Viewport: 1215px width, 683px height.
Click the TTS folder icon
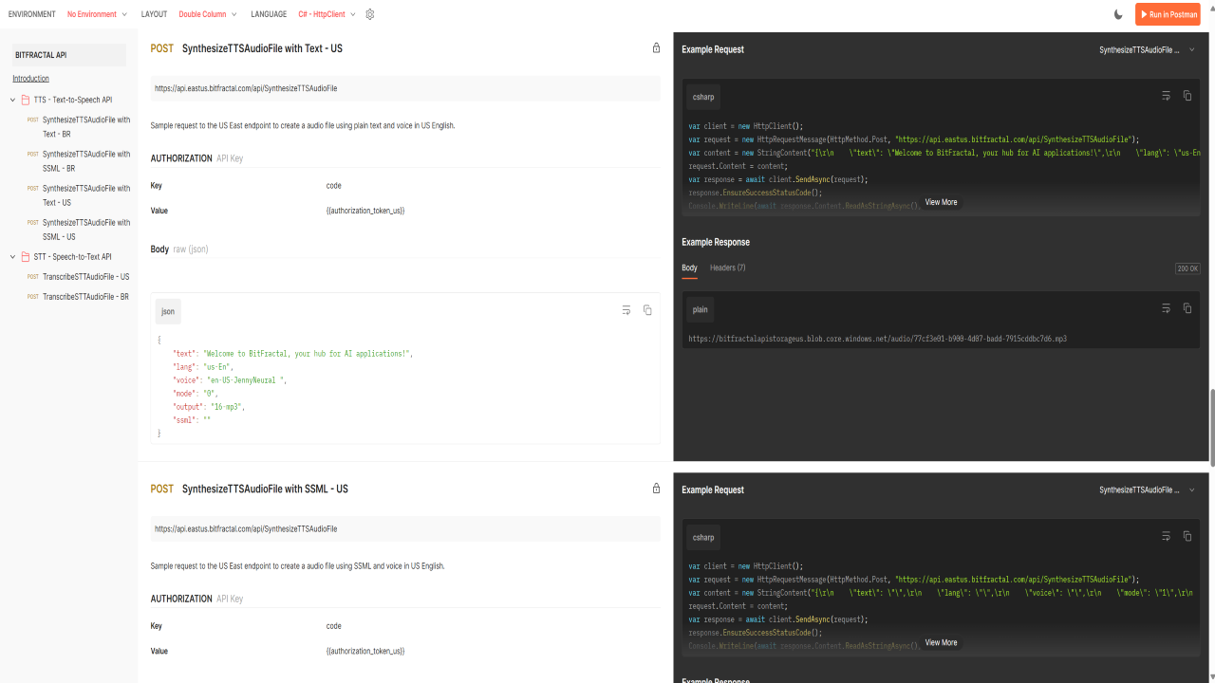tap(26, 100)
